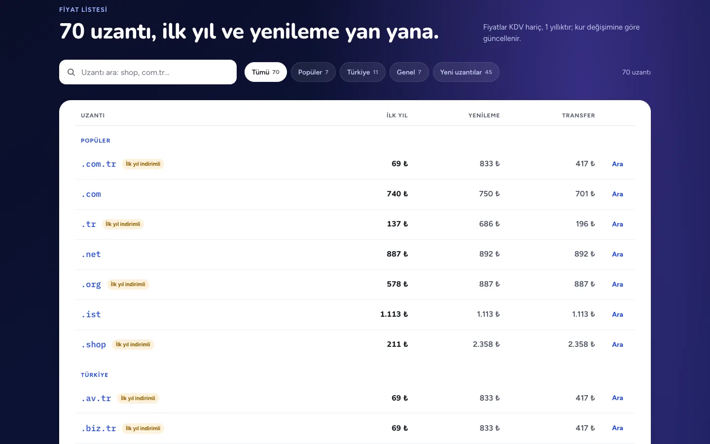
Task: Click Ara link in .tr row
Action: (x=617, y=224)
